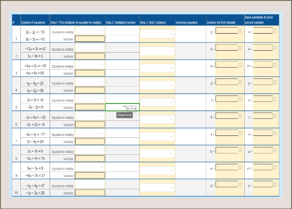Tick the small box beside row 5's s field
292x209 pixels.
point(275,99)
